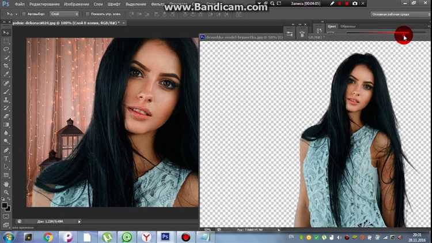Image resolution: width=432 pixels, height=243 pixels.
Task: Select the Zoom magnifier tool
Action: [6, 192]
